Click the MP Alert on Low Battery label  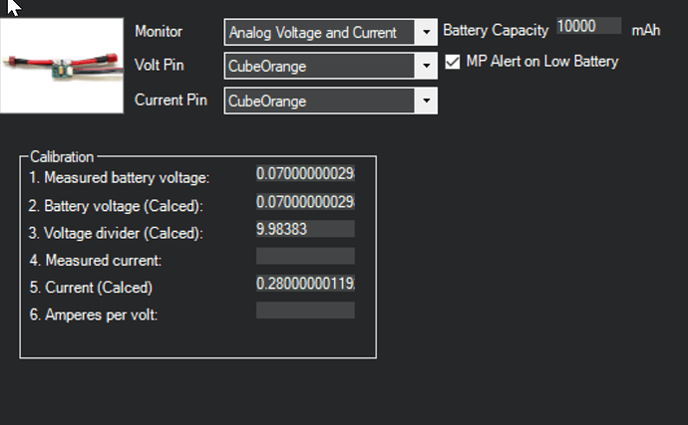pyautogui.click(x=542, y=62)
